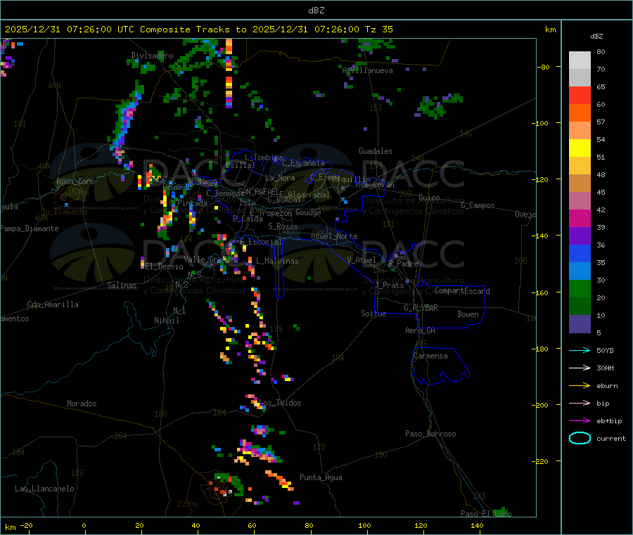The width and height of the screenshot is (633, 535).
Task: Click the cyan 50YD arrow icon
Action: [580, 350]
